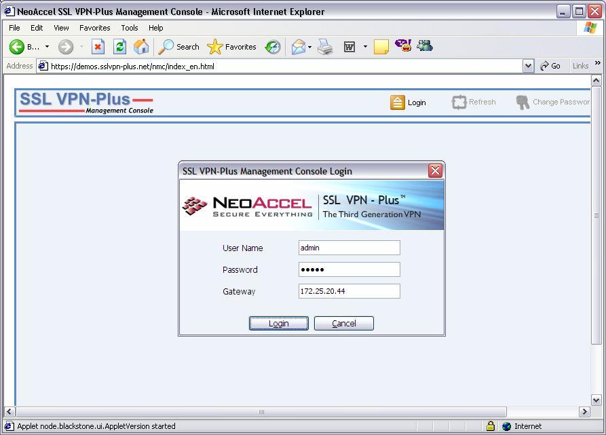Open the History clock icon
This screenshot has width=606, height=435.
click(x=273, y=47)
